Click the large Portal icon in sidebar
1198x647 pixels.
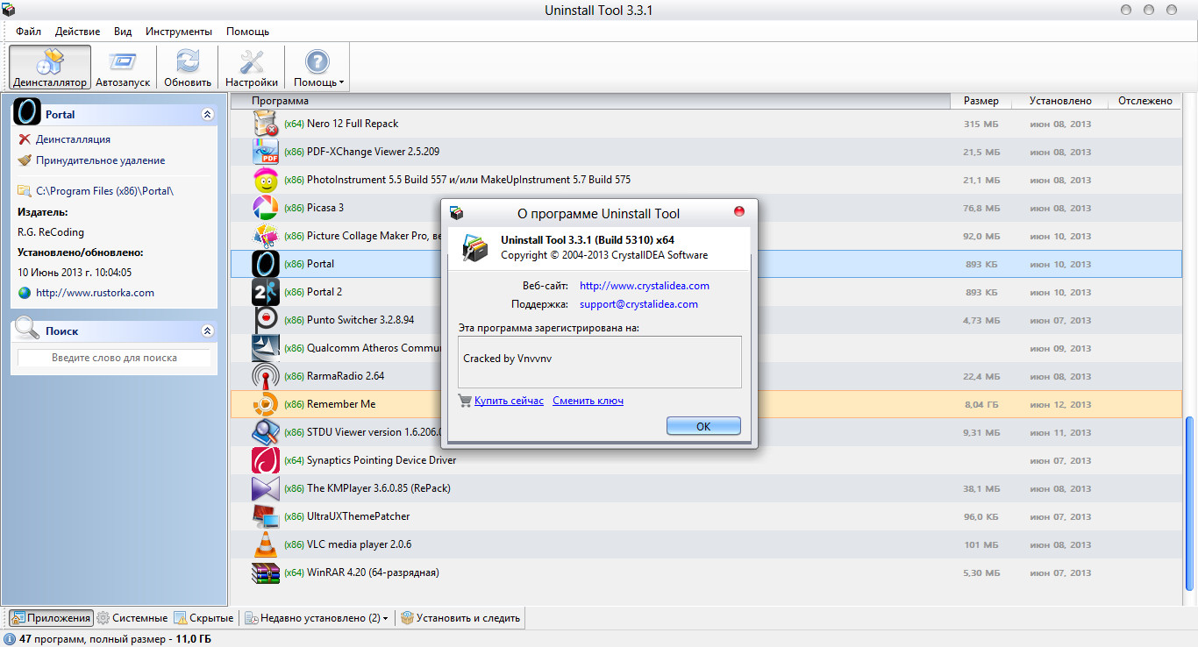[x=27, y=113]
